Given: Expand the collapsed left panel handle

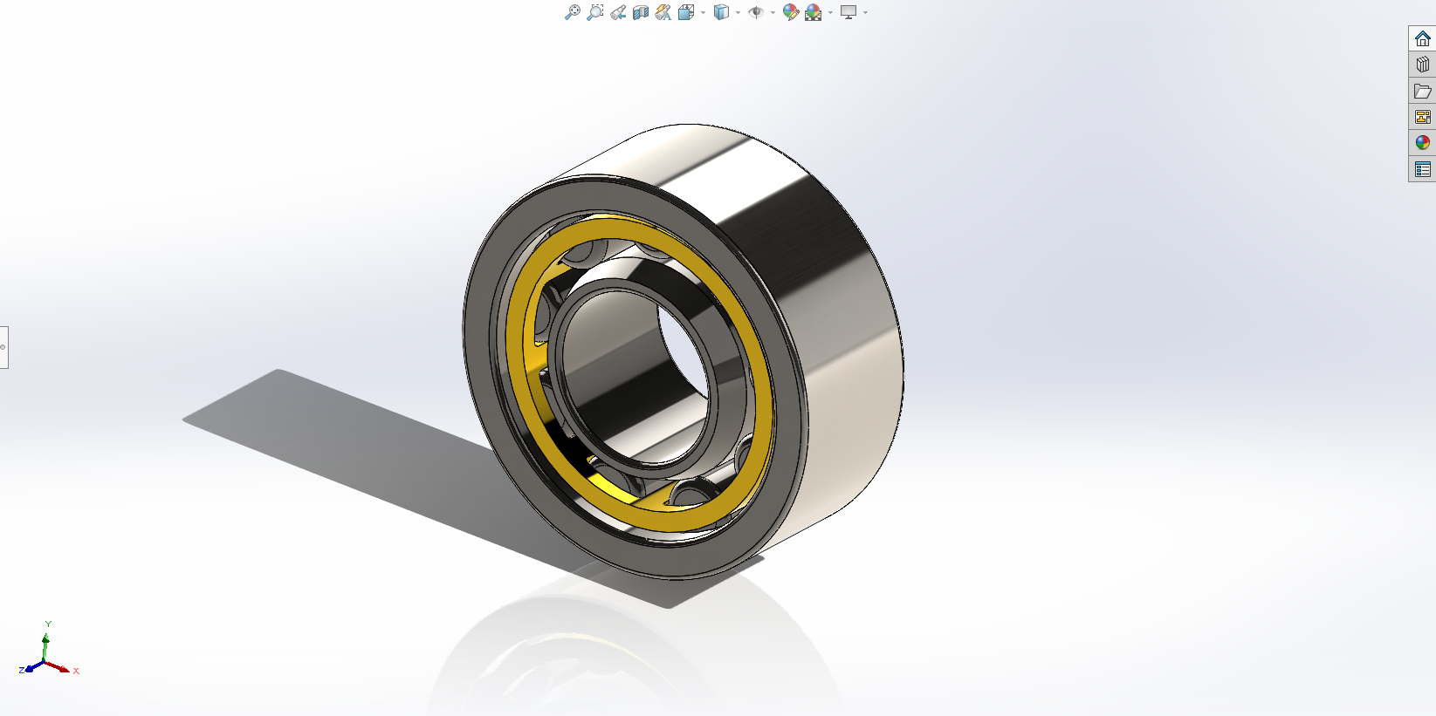Looking at the screenshot, I should [3, 347].
